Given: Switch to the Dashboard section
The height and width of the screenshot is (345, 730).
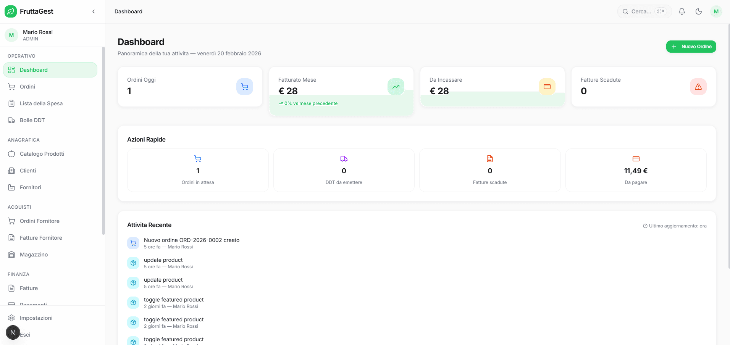Looking at the screenshot, I should tap(34, 70).
